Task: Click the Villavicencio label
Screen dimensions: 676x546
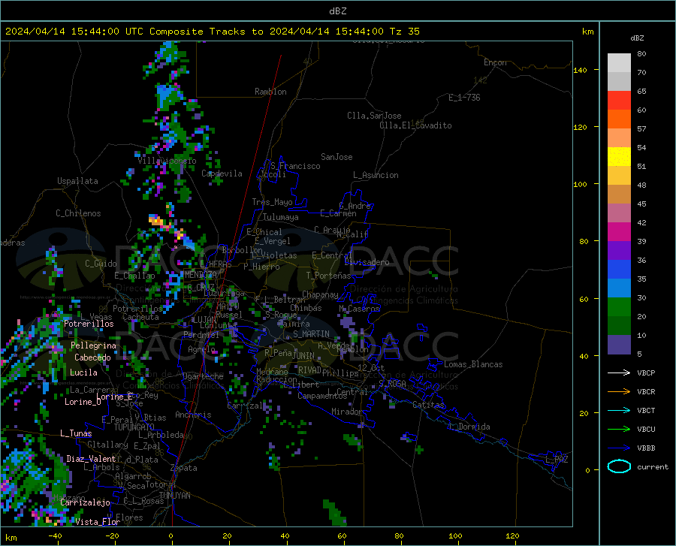Action: tap(167, 161)
